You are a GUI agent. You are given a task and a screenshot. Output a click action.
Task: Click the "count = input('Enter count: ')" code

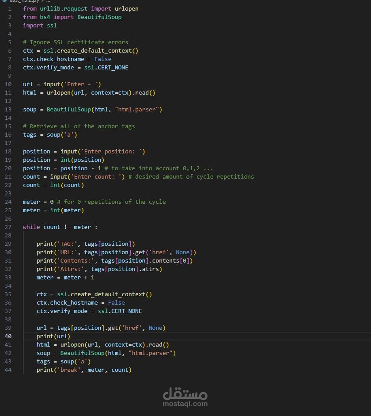pos(74,177)
